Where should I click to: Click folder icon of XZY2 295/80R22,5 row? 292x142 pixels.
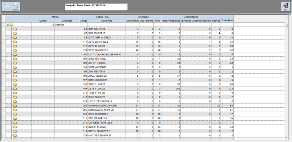pos(15,42)
